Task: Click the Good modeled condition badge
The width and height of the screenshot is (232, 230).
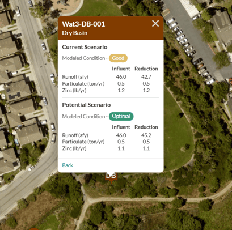Action: 118,58
